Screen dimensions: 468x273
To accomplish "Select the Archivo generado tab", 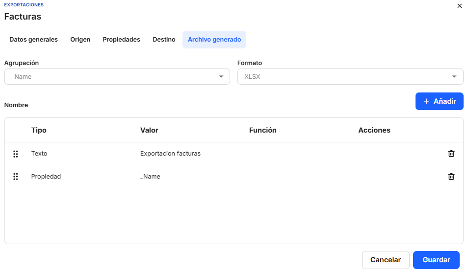I will [214, 40].
